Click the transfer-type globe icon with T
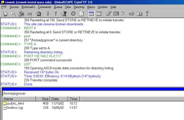The image size is (184, 120). point(64,14)
